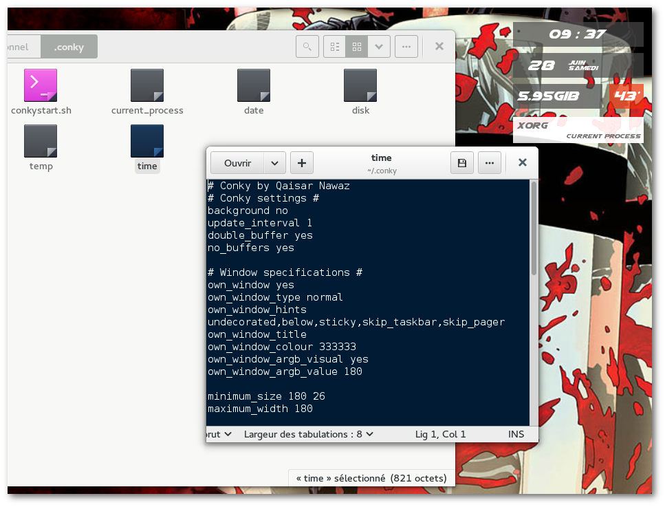Viewport: 665px width, 507px height.
Task: Click the 'own_window_type normal' line
Action: 275,297
